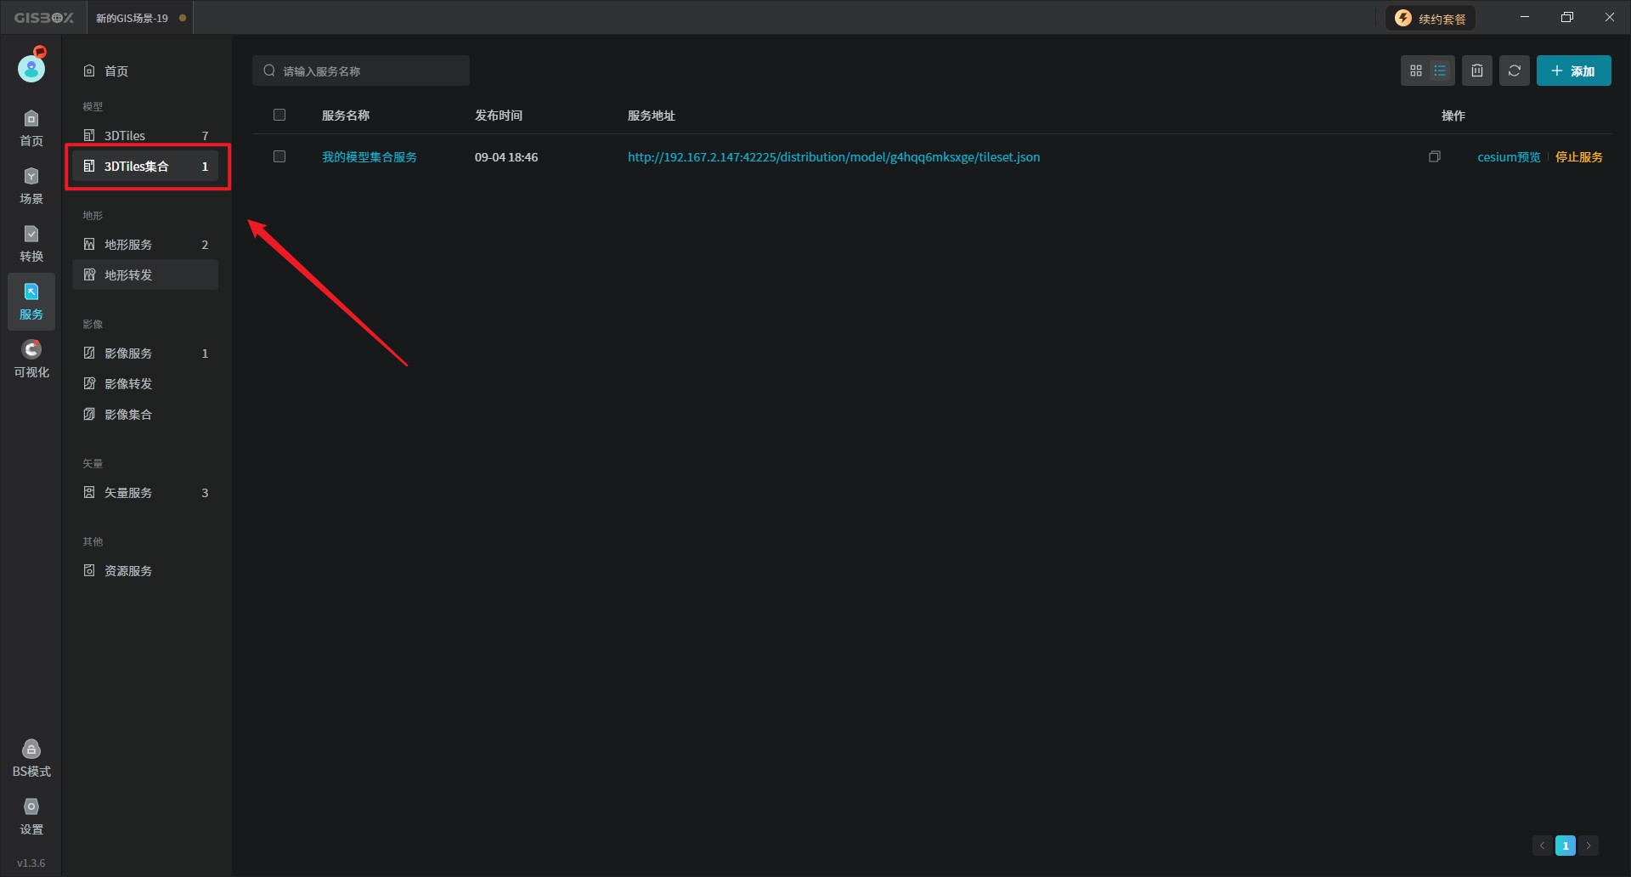1631x877 pixels.
Task: Open the 场景 sidebar section
Action: (31, 185)
